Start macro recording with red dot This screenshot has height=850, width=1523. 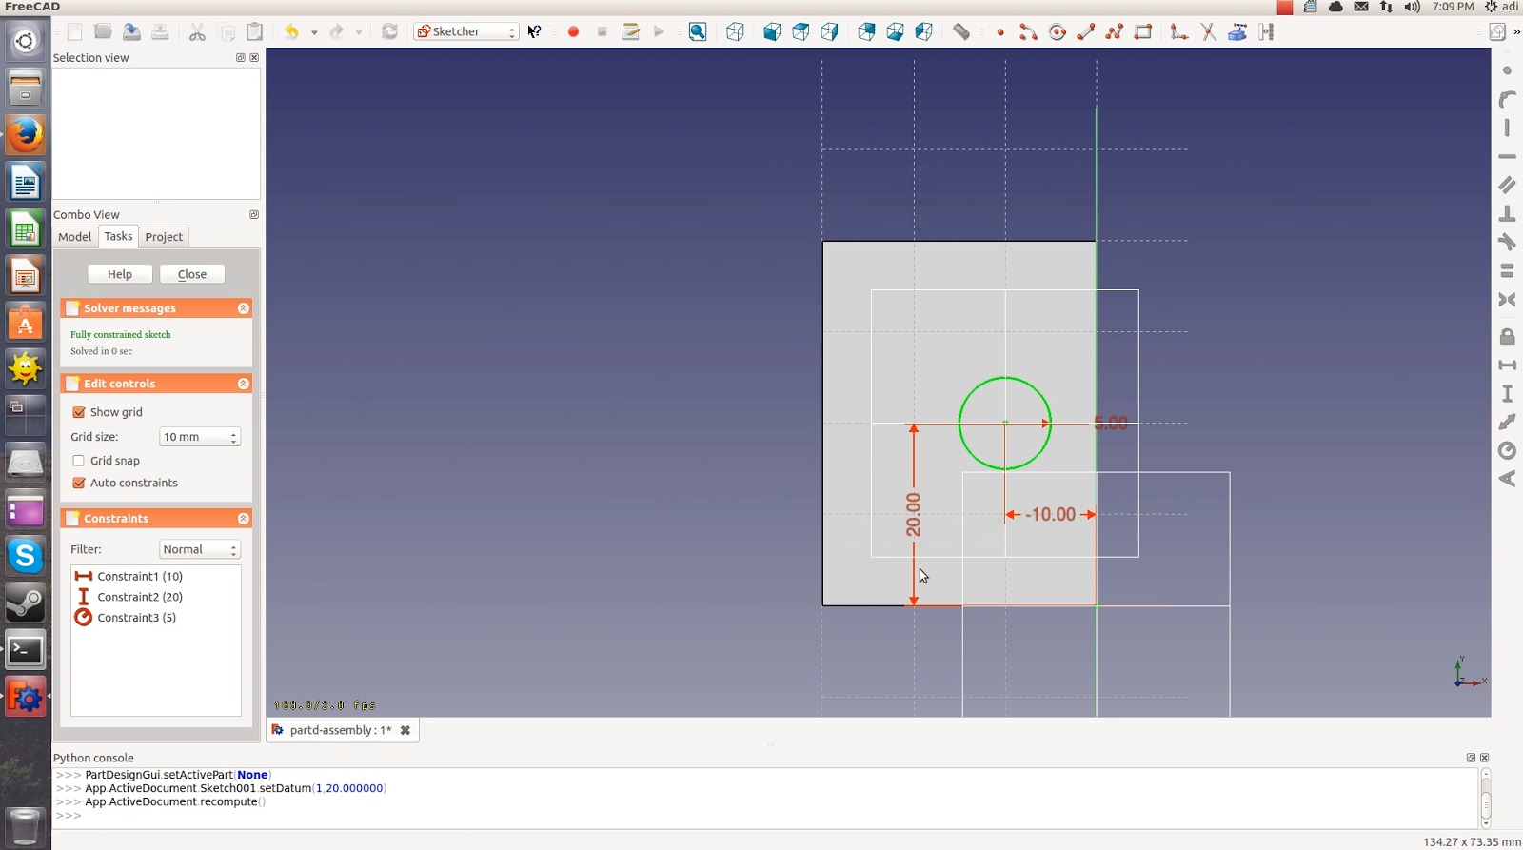pyautogui.click(x=573, y=31)
